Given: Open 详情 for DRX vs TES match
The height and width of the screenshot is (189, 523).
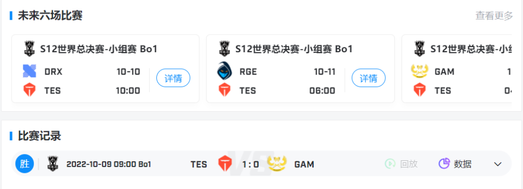Looking at the screenshot, I should tap(173, 78).
